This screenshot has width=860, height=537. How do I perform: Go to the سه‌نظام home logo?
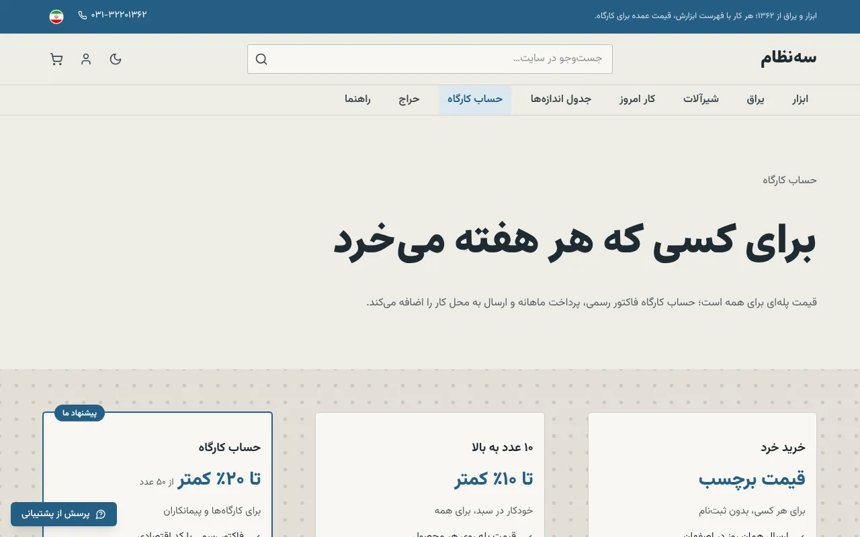[789, 58]
